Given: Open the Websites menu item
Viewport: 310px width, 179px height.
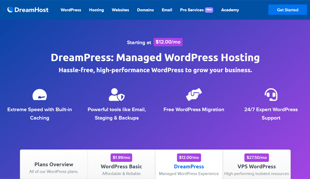Looking at the screenshot, I should 120,10.
